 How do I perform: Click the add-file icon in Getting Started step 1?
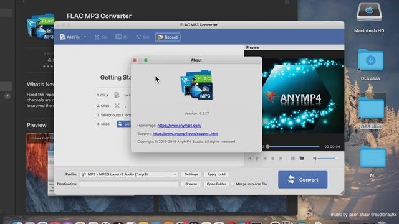coord(117,95)
